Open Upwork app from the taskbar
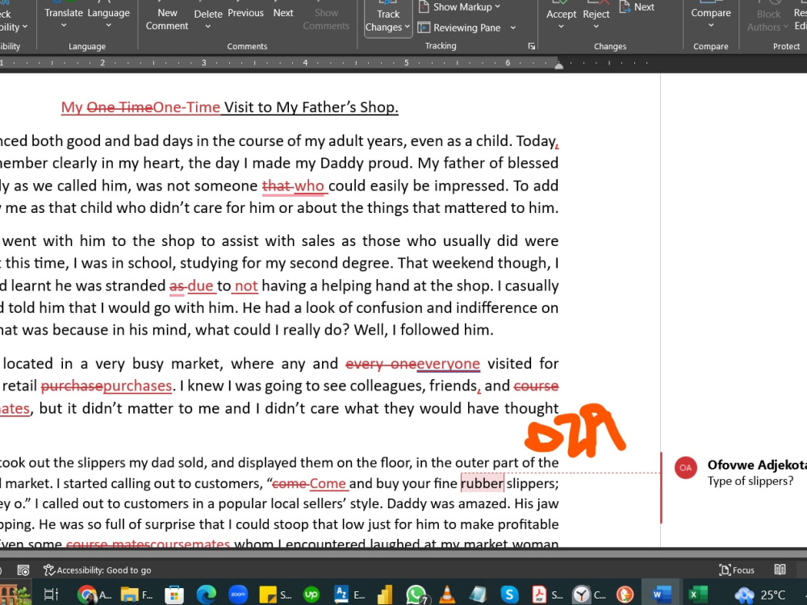The width and height of the screenshot is (807, 605). (x=312, y=595)
